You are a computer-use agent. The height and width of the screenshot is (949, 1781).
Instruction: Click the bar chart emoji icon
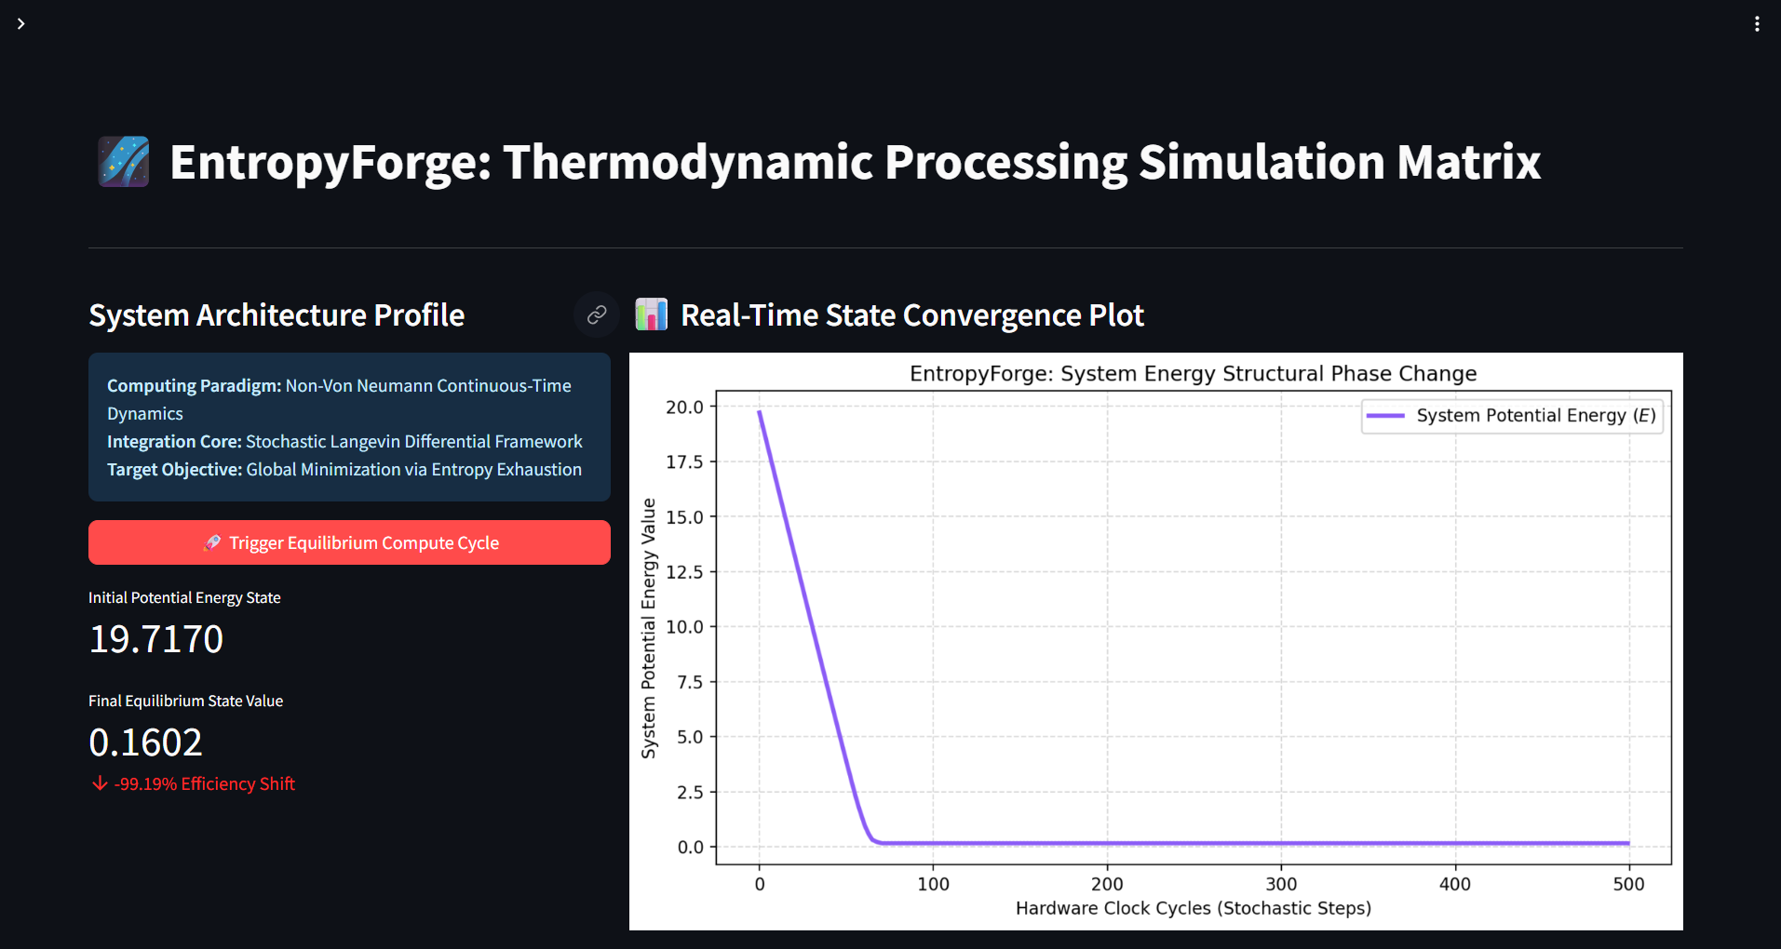point(652,314)
